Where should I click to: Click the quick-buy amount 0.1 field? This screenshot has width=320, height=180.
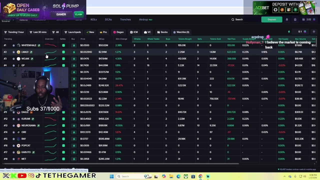click(x=300, y=32)
